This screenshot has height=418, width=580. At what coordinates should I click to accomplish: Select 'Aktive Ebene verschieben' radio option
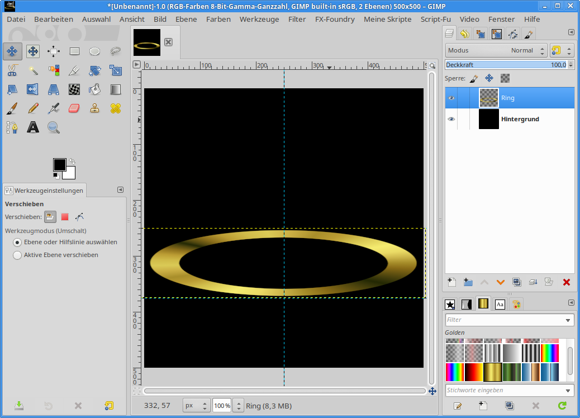pos(17,255)
